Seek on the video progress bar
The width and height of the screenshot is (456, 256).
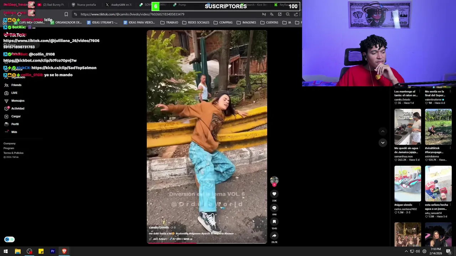pos(207,243)
